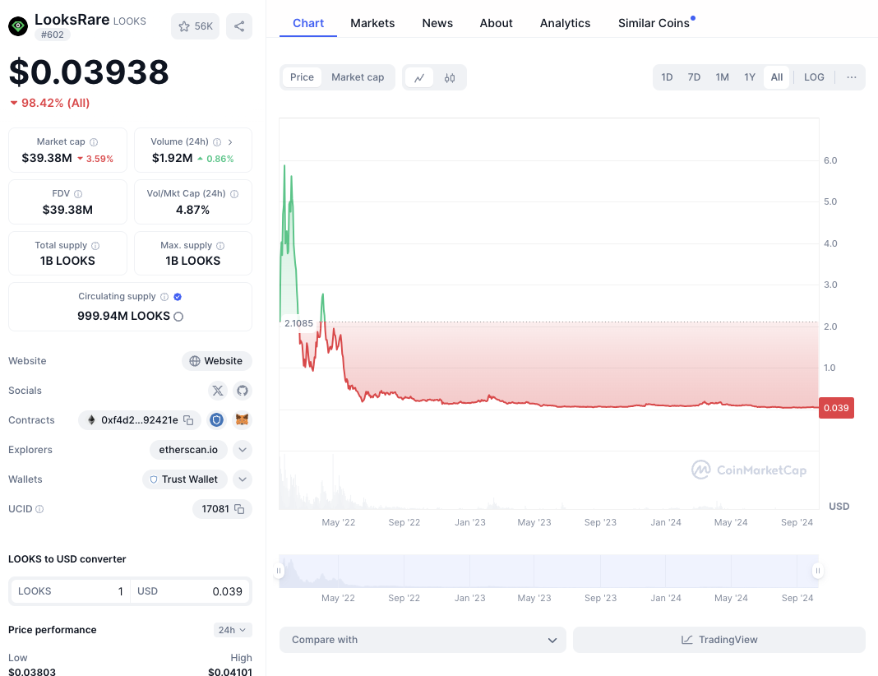878x676 pixels.
Task: Switch to the Markets tab
Action: click(x=372, y=23)
